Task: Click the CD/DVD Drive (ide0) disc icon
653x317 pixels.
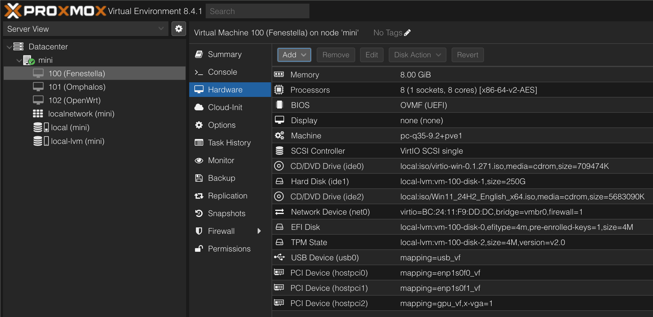Action: click(x=279, y=166)
